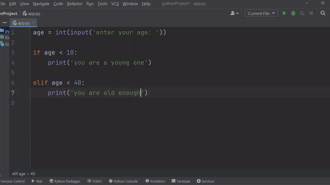The height and width of the screenshot is (185, 330).
Task: Click the Stop icon in the toolbar
Action: click(x=311, y=13)
